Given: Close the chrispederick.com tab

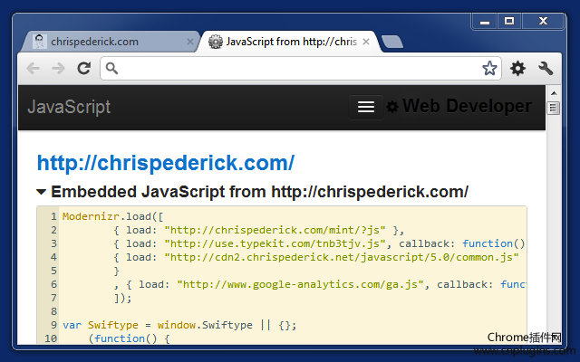Looking at the screenshot, I should coord(190,42).
